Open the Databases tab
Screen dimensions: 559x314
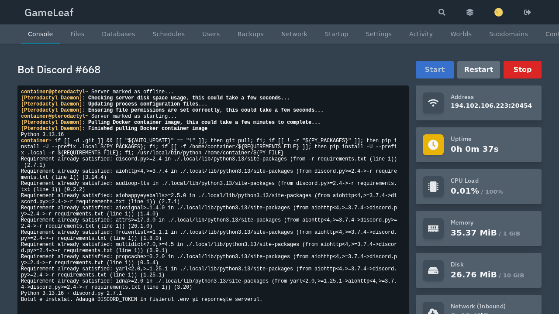pos(118,34)
